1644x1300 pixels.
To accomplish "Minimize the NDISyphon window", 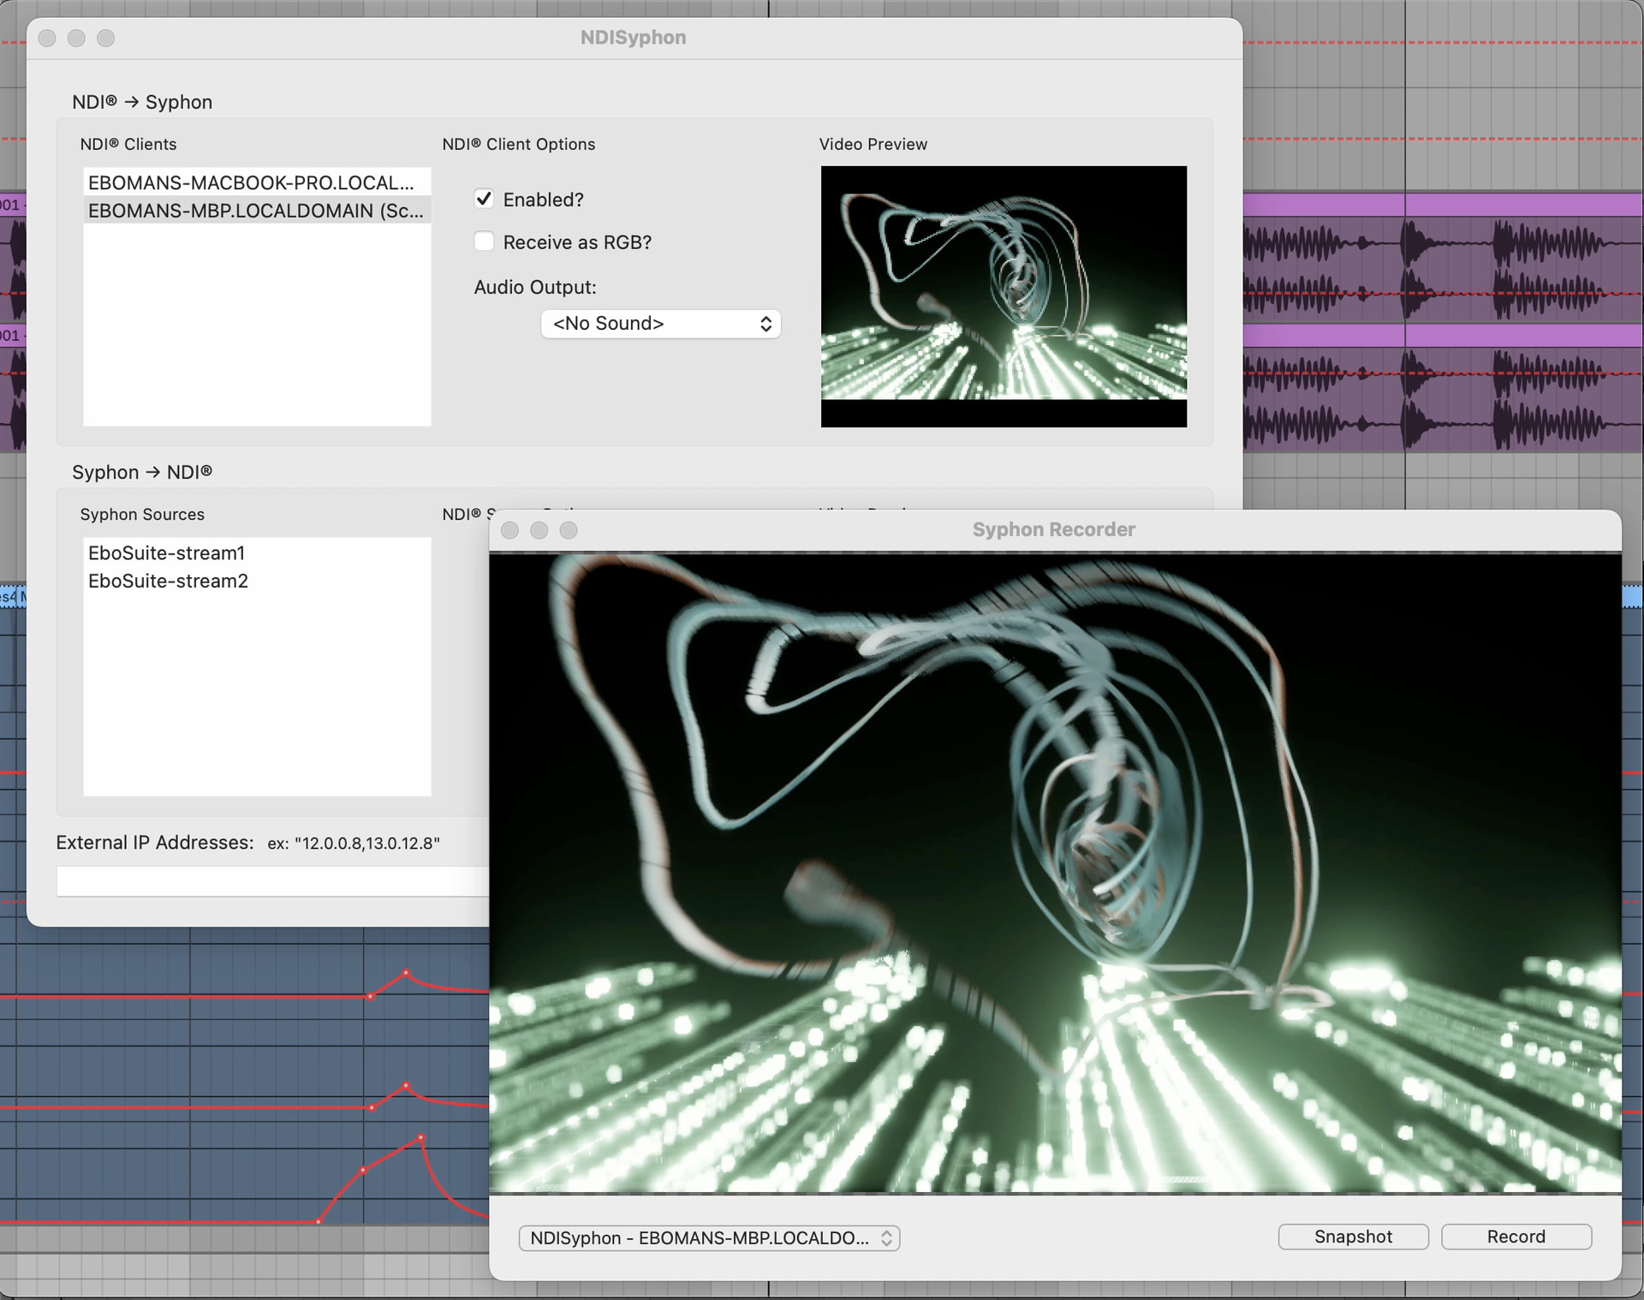I will coord(77,39).
